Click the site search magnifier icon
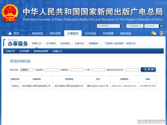The width and height of the screenshot is (167, 125). (122, 26)
